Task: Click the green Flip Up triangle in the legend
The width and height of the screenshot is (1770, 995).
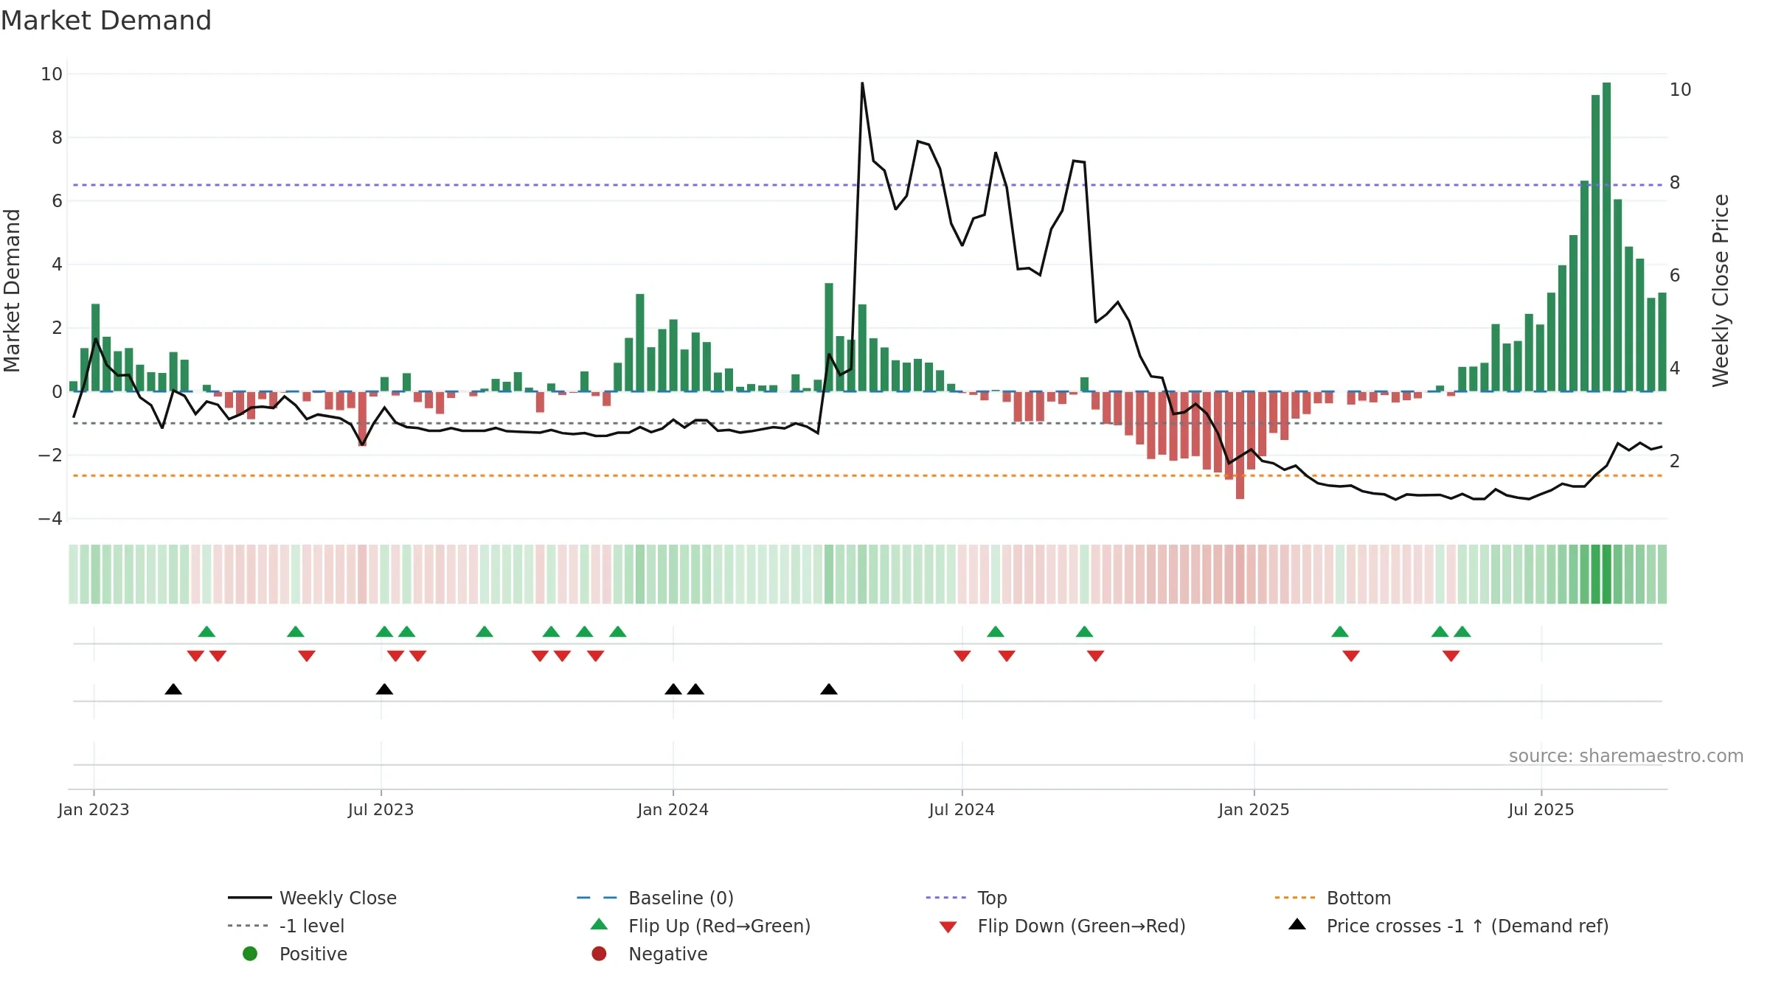Action: 600,924
